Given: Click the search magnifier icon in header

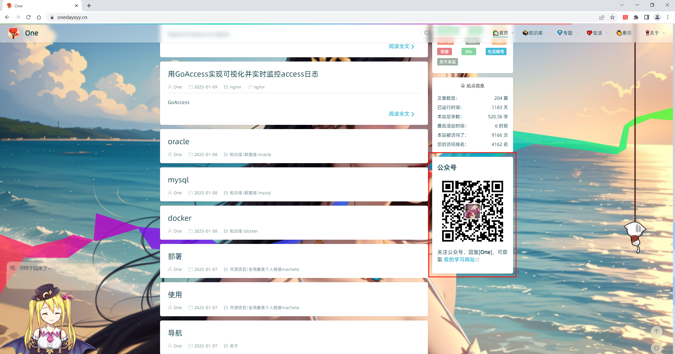Looking at the screenshot, I should [426, 33].
